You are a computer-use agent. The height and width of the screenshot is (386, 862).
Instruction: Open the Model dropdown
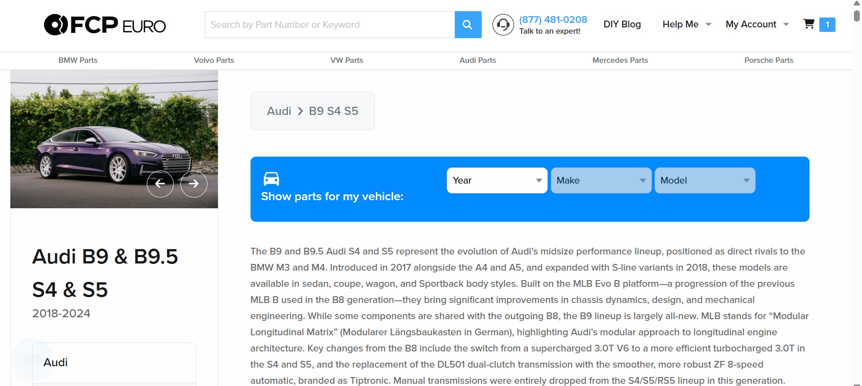(x=705, y=180)
